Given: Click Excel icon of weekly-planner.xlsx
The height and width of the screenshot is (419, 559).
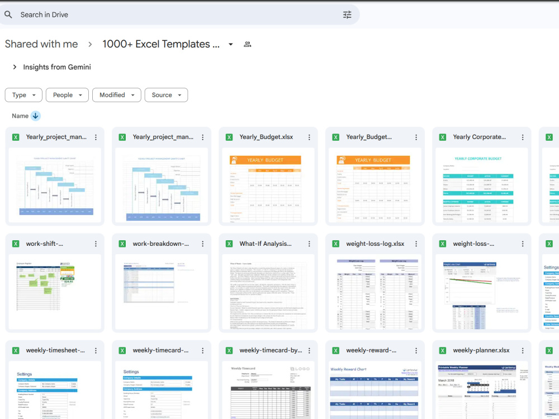Looking at the screenshot, I should (x=442, y=351).
